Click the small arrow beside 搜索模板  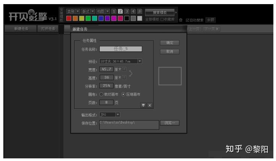[x=176, y=12]
